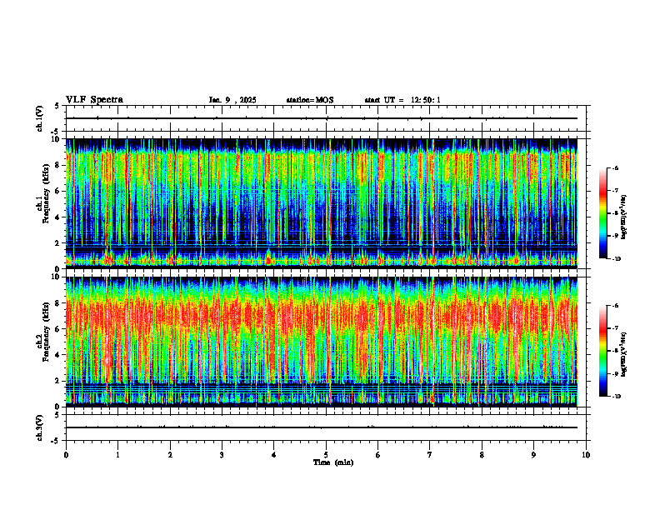Click the log(PSD) label beside ch.2 colorbar
This screenshot has width=660, height=510.
point(624,354)
